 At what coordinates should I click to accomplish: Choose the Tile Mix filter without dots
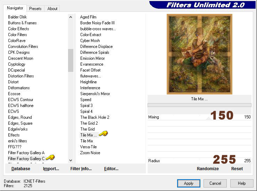[x=86, y=141]
